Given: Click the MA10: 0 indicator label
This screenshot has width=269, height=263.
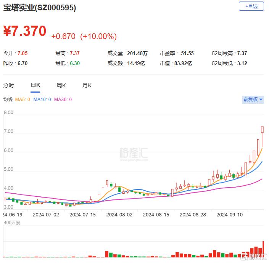Looking at the screenshot, I should pos(42,100).
